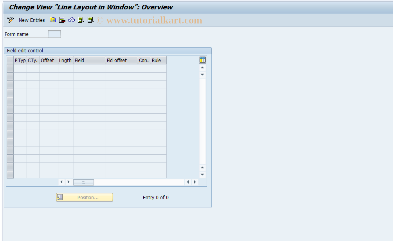
Task: Click the first empty Field cell
Action: pos(90,68)
